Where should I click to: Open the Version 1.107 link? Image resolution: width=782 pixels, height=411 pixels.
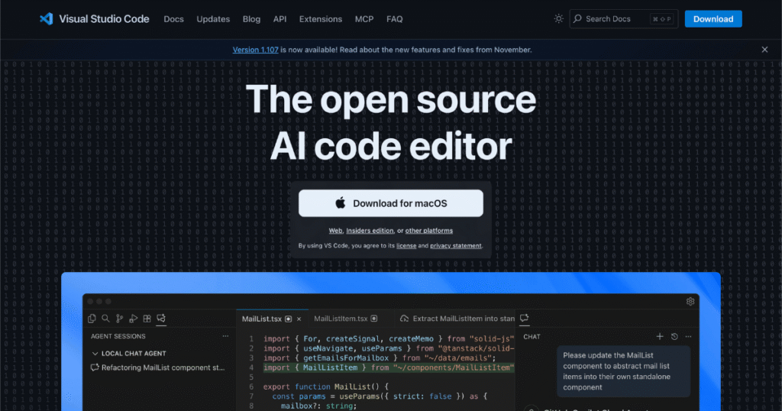(255, 50)
